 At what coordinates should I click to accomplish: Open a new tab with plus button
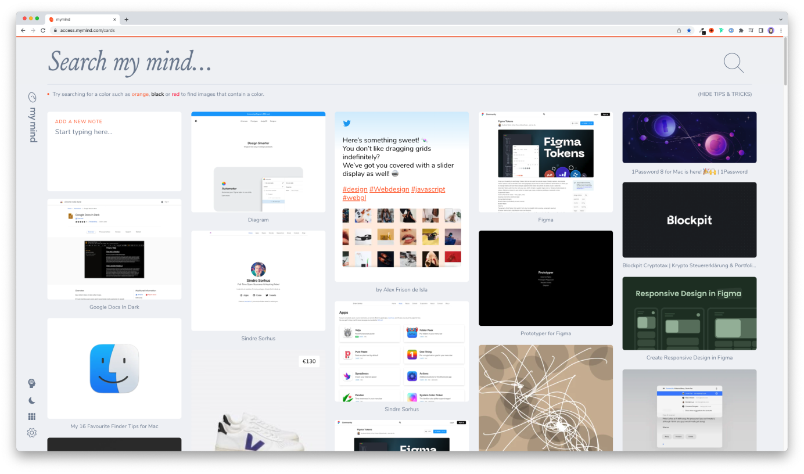pos(127,19)
